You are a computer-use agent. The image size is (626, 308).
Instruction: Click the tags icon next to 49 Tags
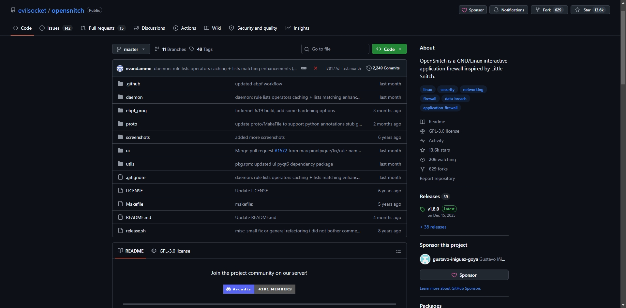pyautogui.click(x=192, y=49)
